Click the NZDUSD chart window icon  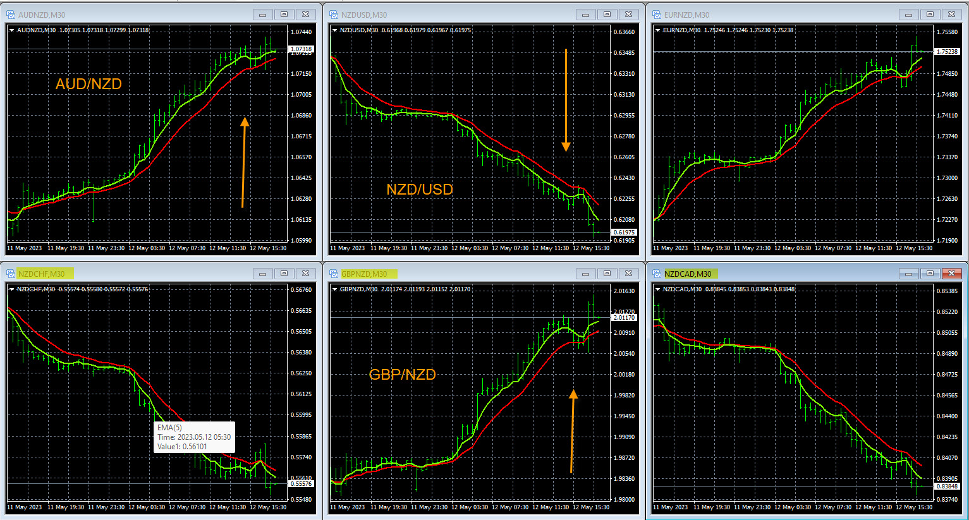coord(334,15)
